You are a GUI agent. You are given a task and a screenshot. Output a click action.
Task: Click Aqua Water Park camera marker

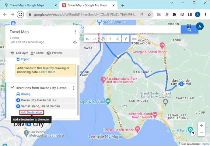pos(108,101)
